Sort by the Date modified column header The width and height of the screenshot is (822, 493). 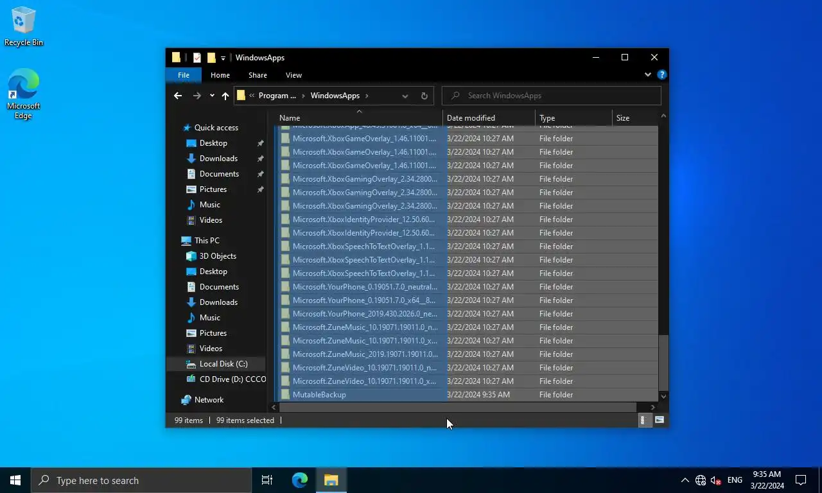tap(489, 118)
